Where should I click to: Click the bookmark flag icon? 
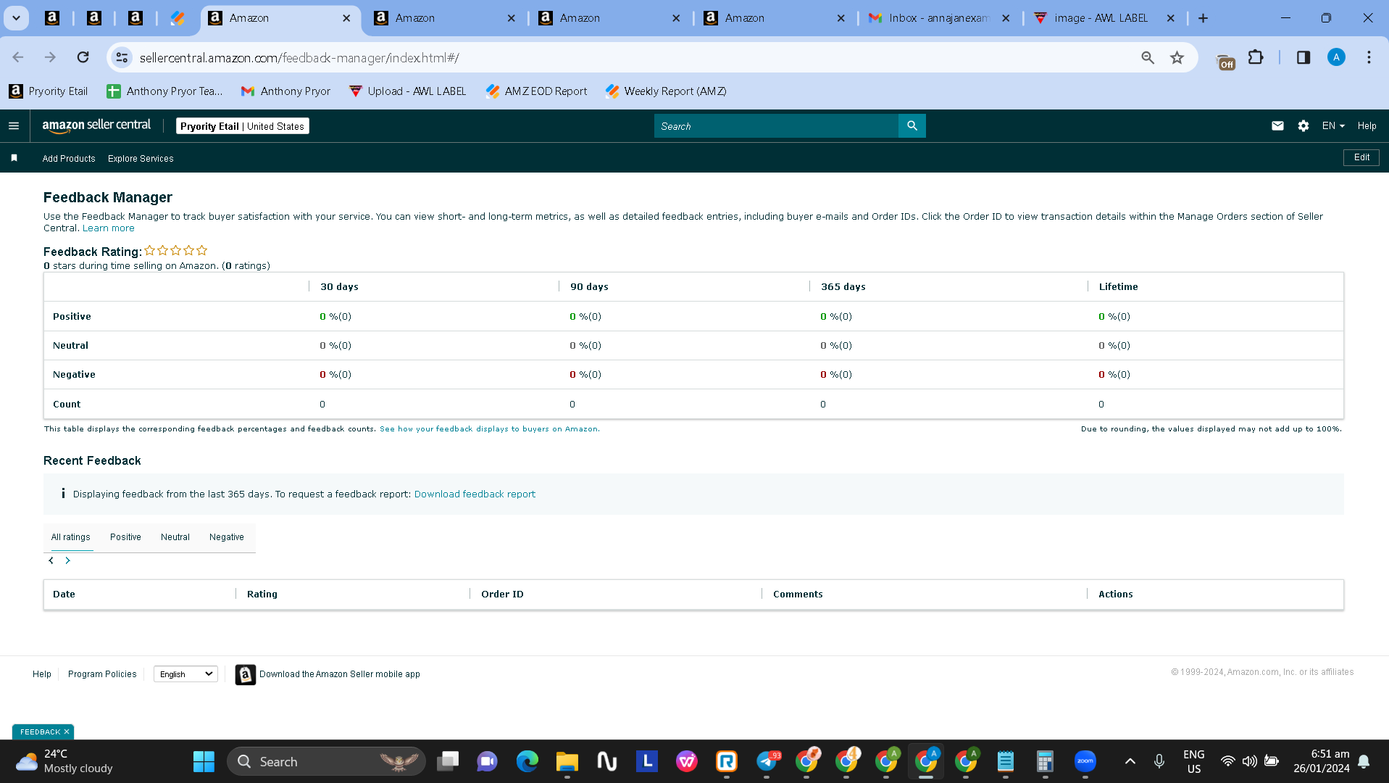[x=14, y=158]
